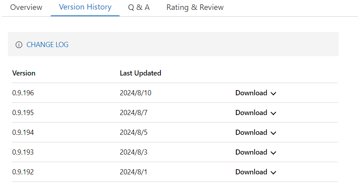Click Download text for version 0.9.196
358x187 pixels.
(251, 93)
